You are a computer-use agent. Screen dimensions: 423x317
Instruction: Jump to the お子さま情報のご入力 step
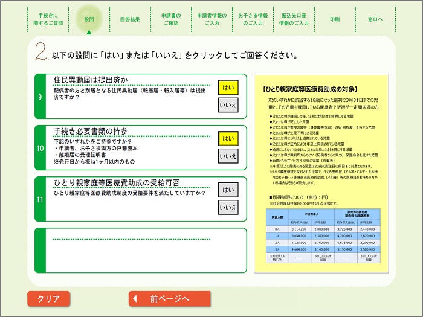point(253,19)
